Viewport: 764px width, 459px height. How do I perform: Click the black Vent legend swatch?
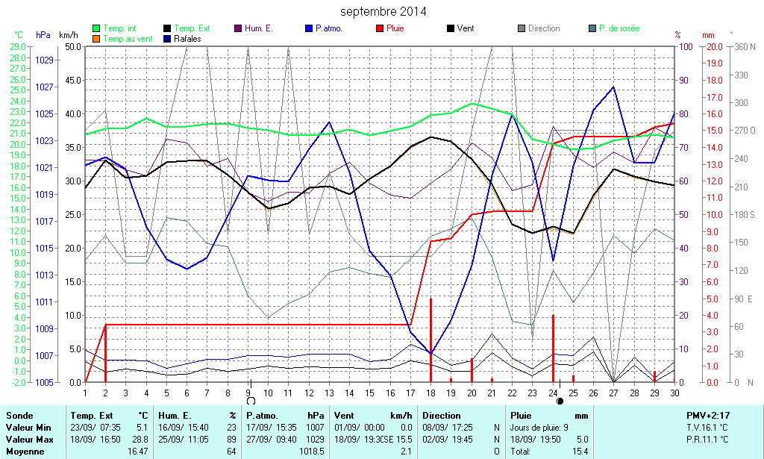450,29
